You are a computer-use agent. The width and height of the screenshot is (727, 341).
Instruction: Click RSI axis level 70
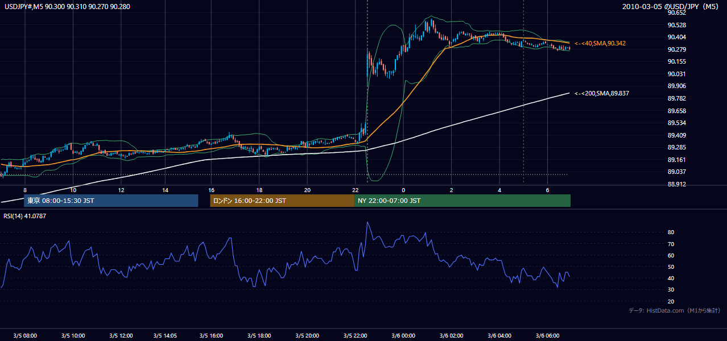[671, 244]
